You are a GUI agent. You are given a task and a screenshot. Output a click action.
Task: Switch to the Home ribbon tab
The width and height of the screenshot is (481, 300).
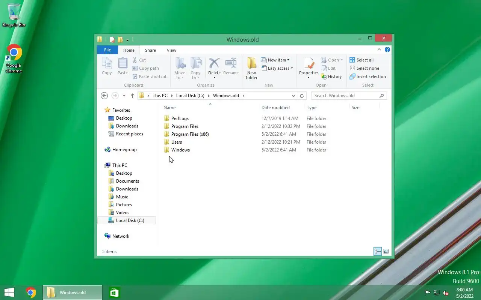pos(129,50)
